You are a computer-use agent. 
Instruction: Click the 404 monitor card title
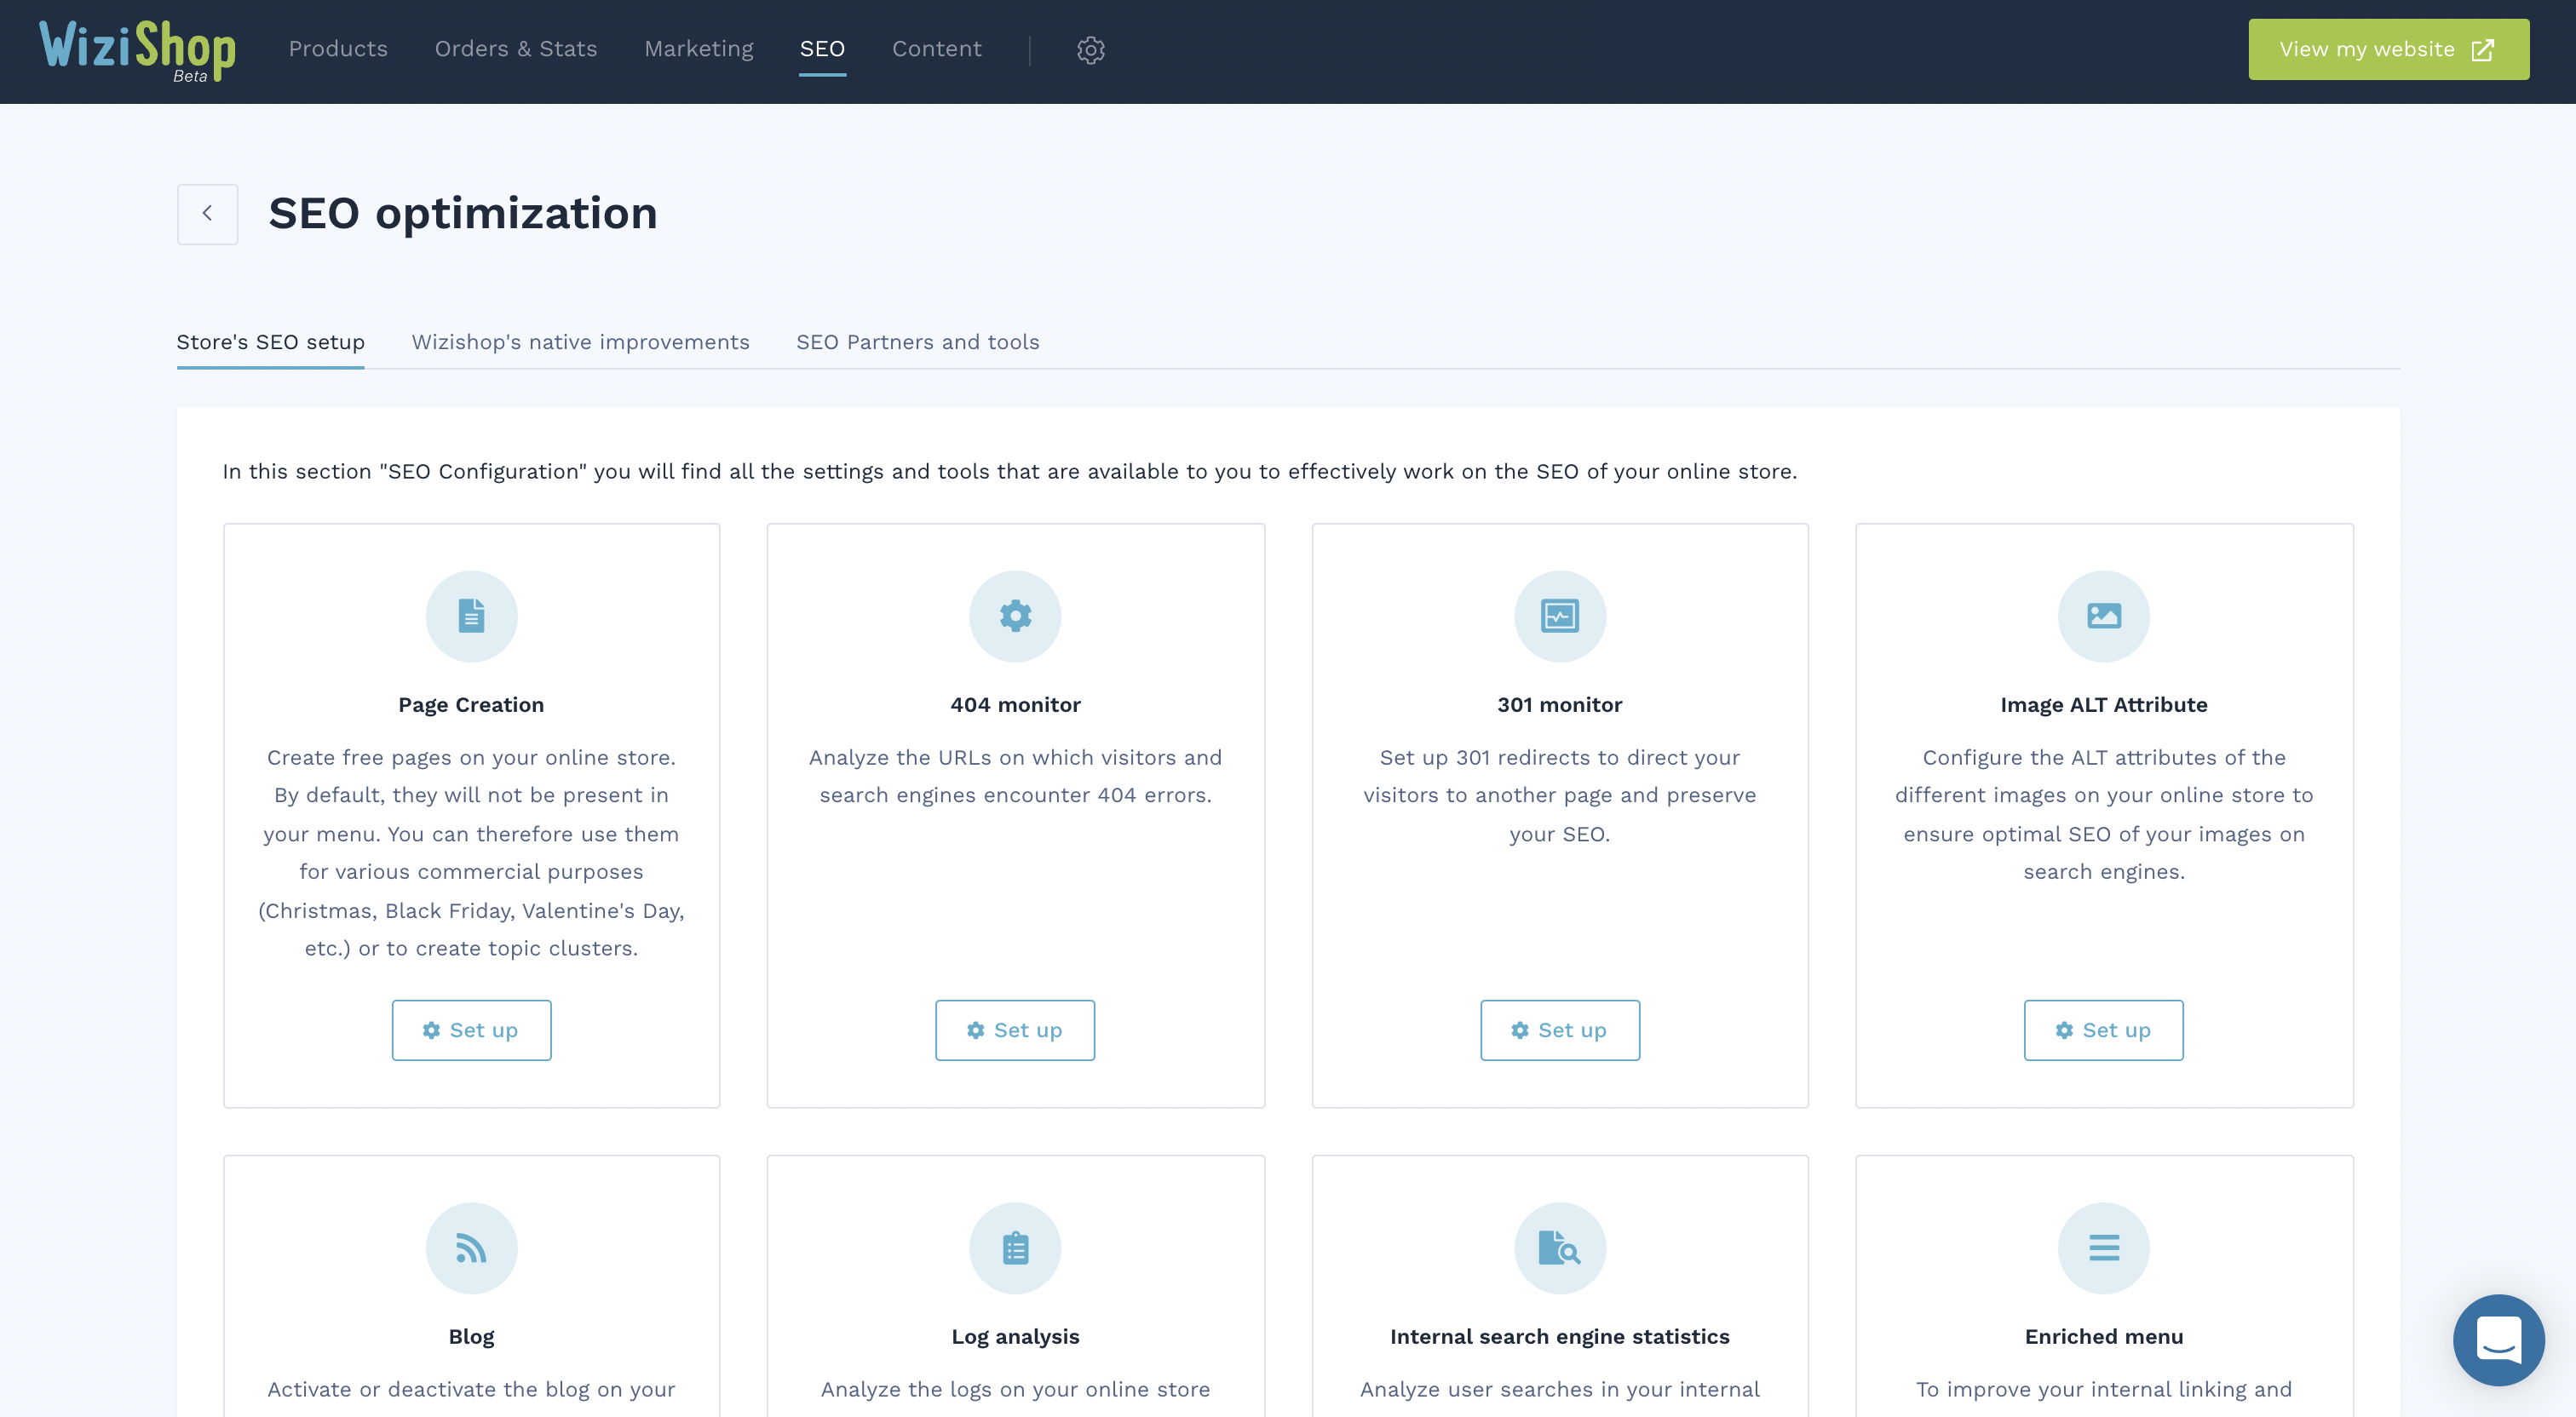(1015, 705)
